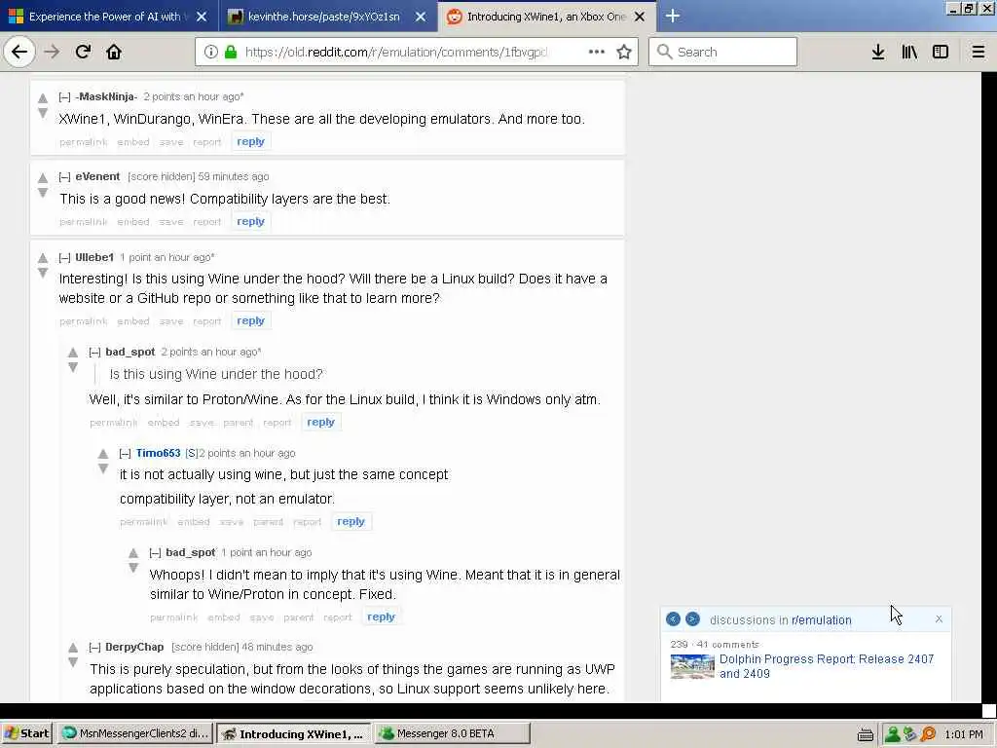Click the Dolphin Progress Report thumbnail

pos(692,666)
